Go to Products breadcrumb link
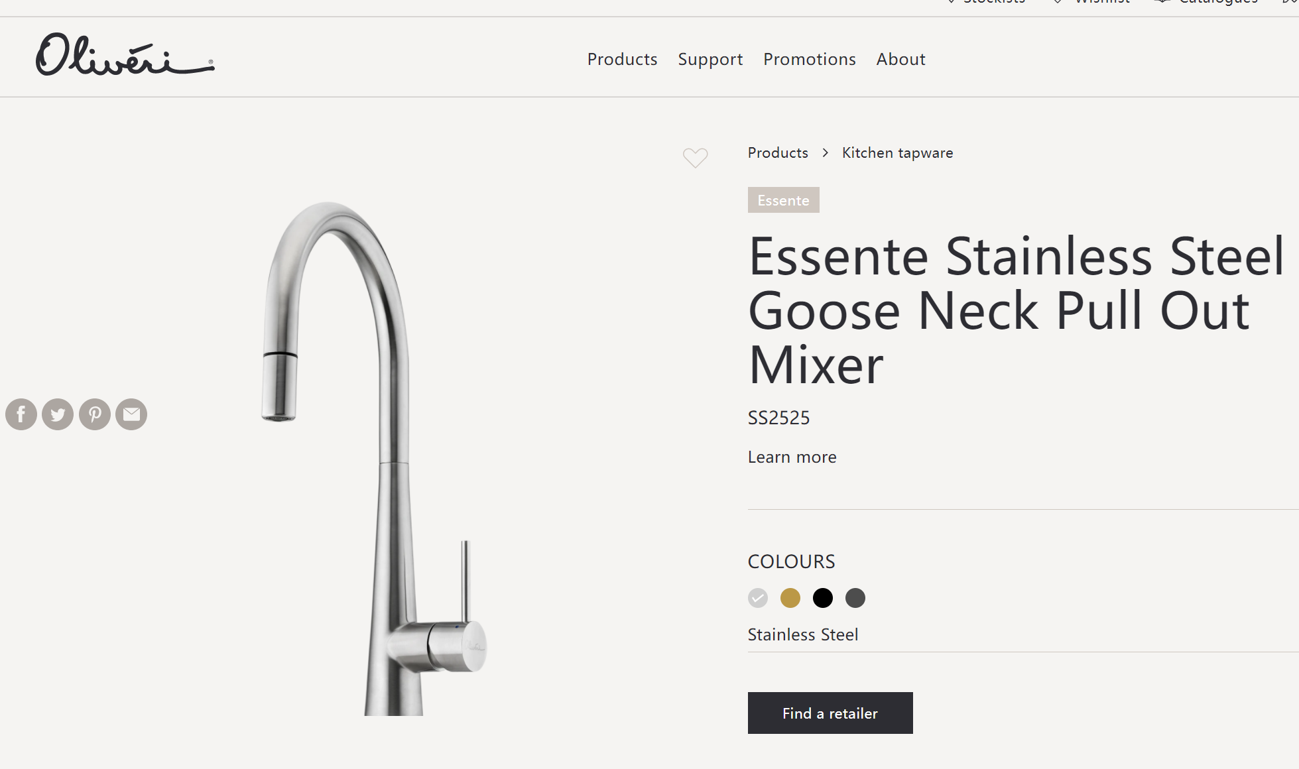 778,152
